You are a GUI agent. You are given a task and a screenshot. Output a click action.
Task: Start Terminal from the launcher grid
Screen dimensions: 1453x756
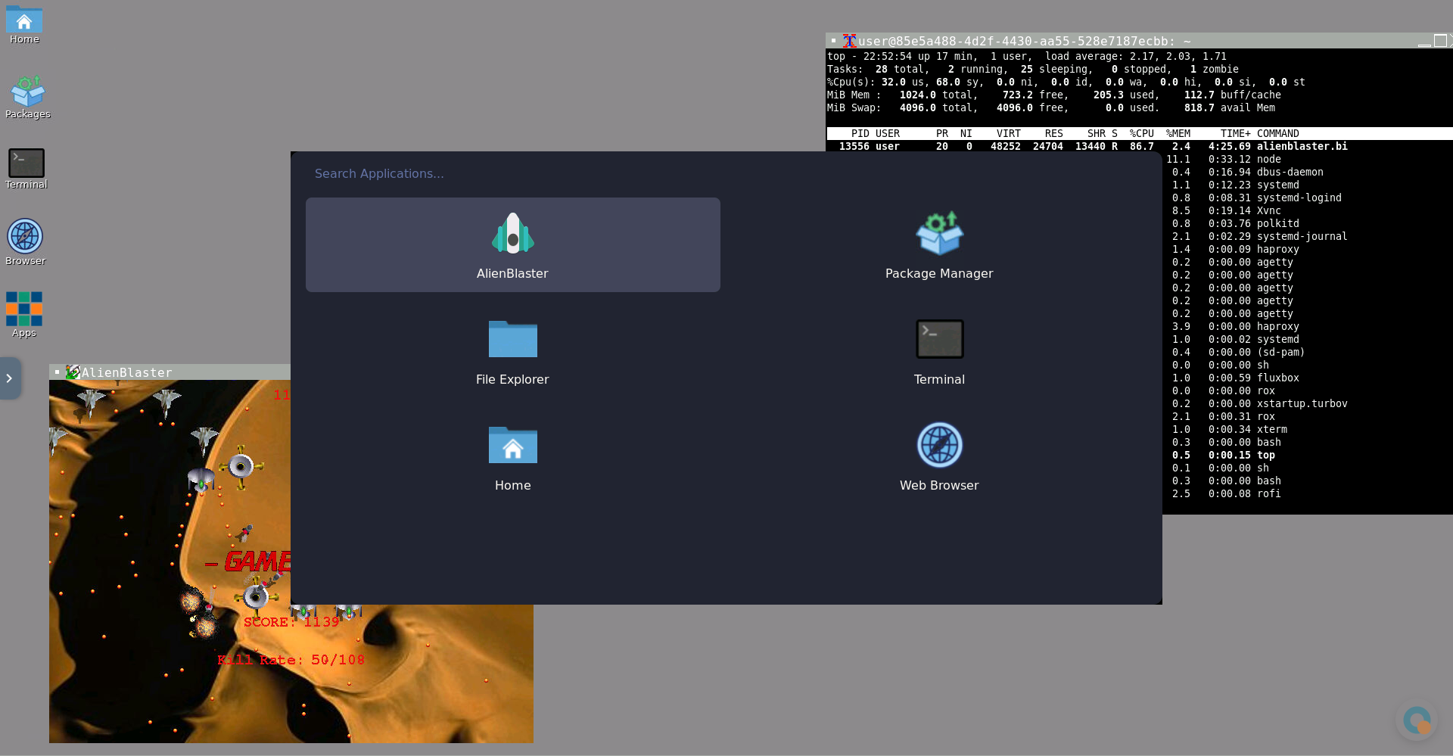click(938, 350)
